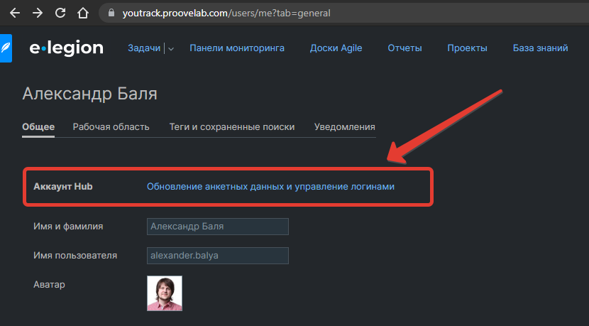589x326 pixels.
Task: Go to the browser home page icon
Action: pyautogui.click(x=83, y=13)
